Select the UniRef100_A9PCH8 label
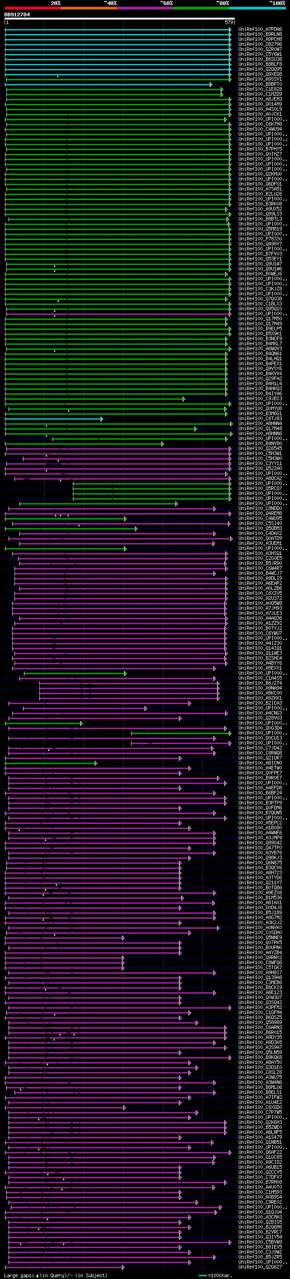 click(x=260, y=39)
